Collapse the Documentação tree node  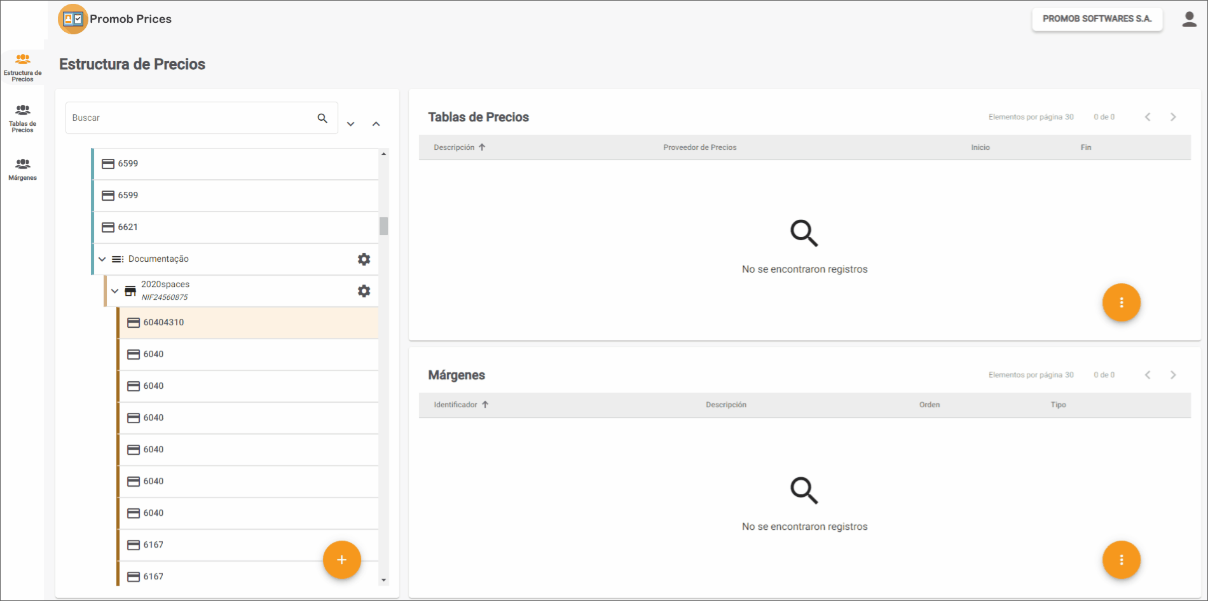click(102, 259)
